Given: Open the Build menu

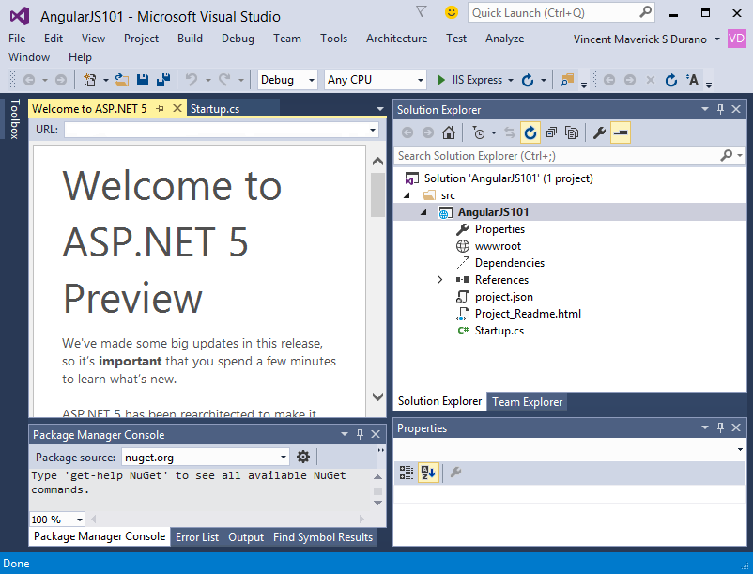Looking at the screenshot, I should 190,39.
